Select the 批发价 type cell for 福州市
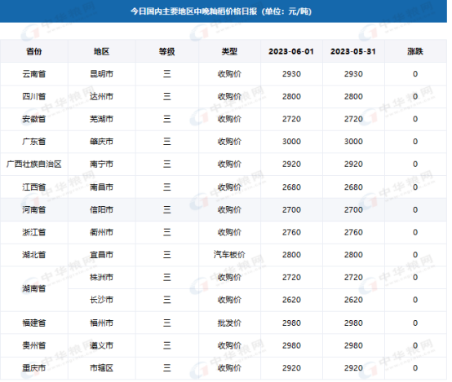 229,323
